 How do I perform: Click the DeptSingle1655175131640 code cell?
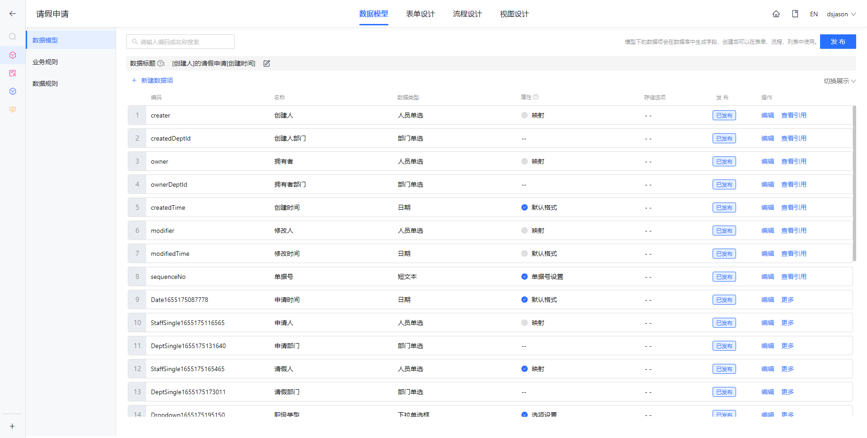click(x=188, y=346)
